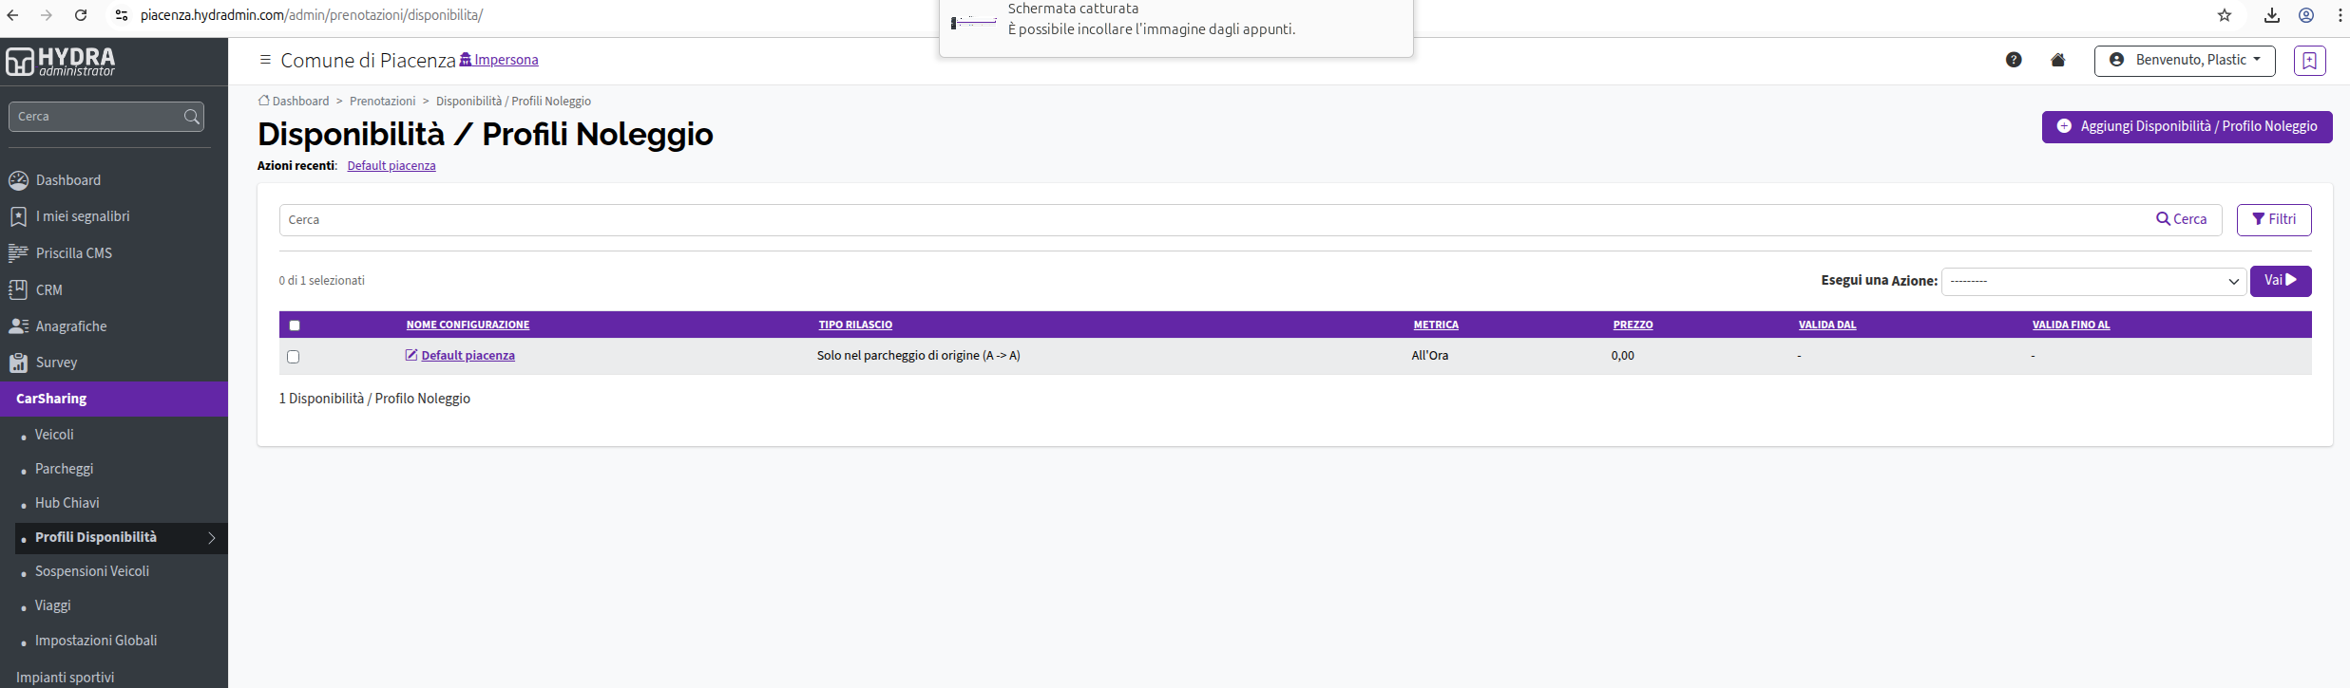Select Sospensioni Veicoli sidebar item

[92, 571]
